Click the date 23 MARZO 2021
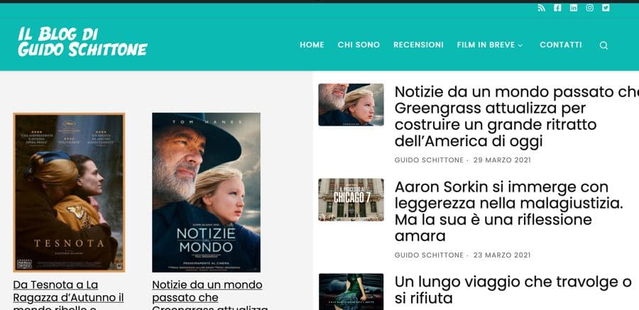This screenshot has height=310, width=639. [502, 255]
